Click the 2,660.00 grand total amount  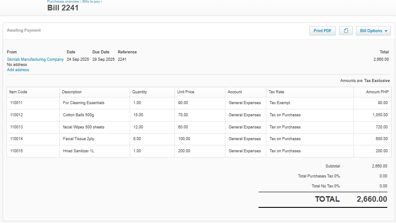(372, 199)
